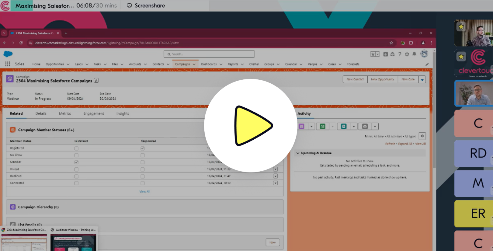Collapse the Upcoming & Overdue section
Image resolution: width=493 pixels, height=251 pixels.
tap(298, 153)
